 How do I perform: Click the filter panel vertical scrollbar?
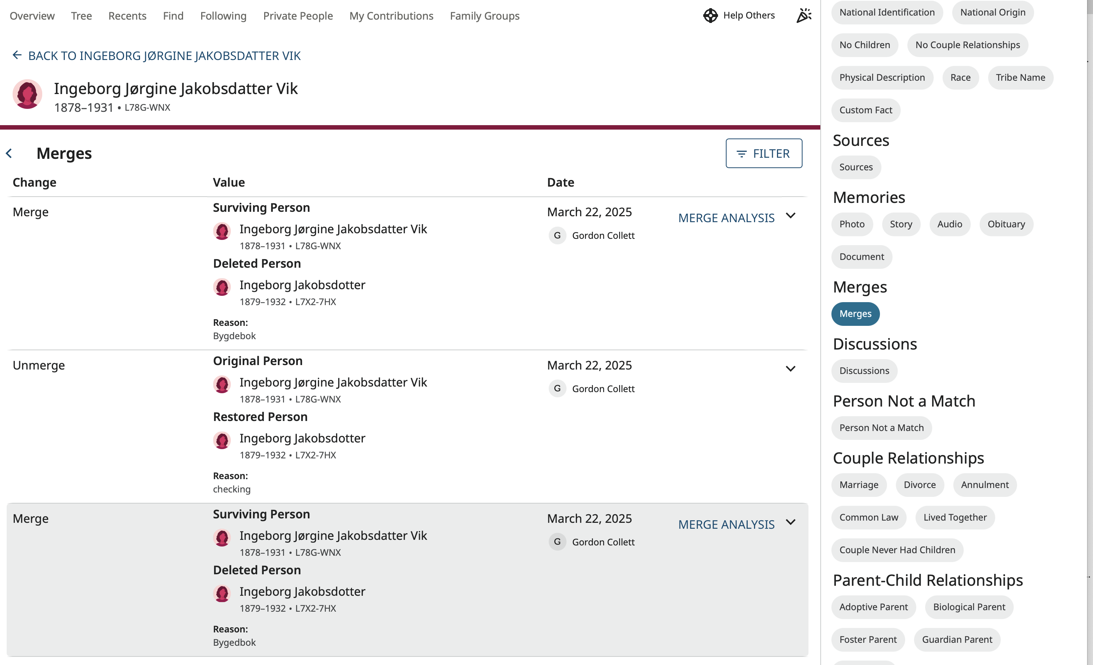click(1089, 310)
